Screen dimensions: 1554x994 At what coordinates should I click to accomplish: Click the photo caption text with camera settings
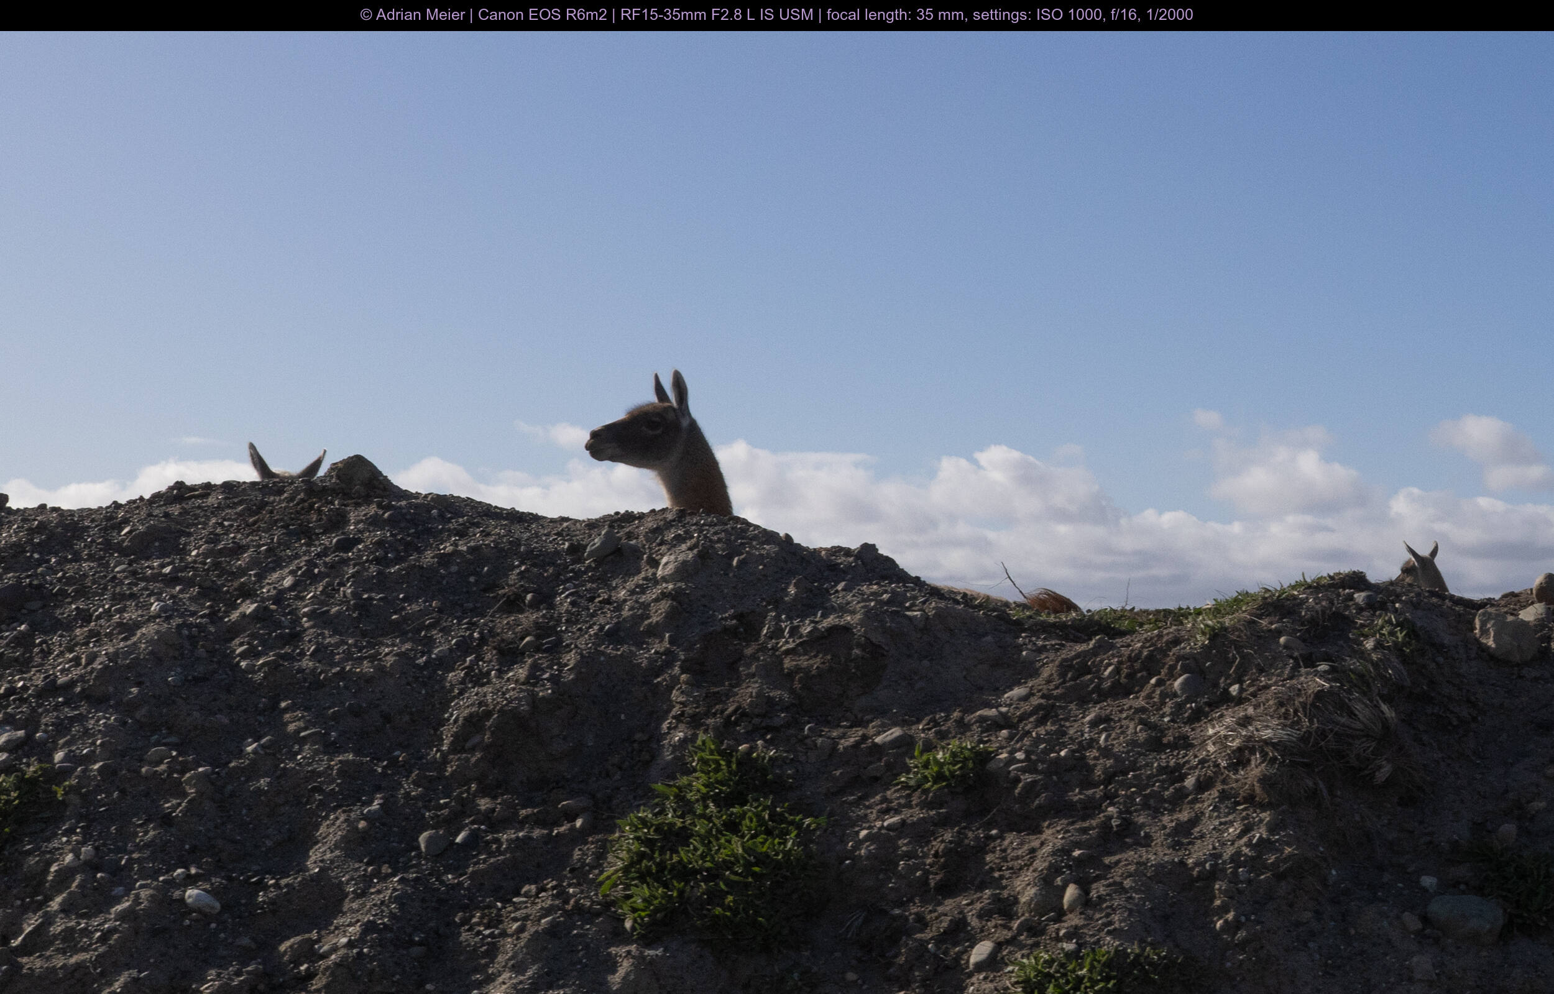pyautogui.click(x=776, y=15)
